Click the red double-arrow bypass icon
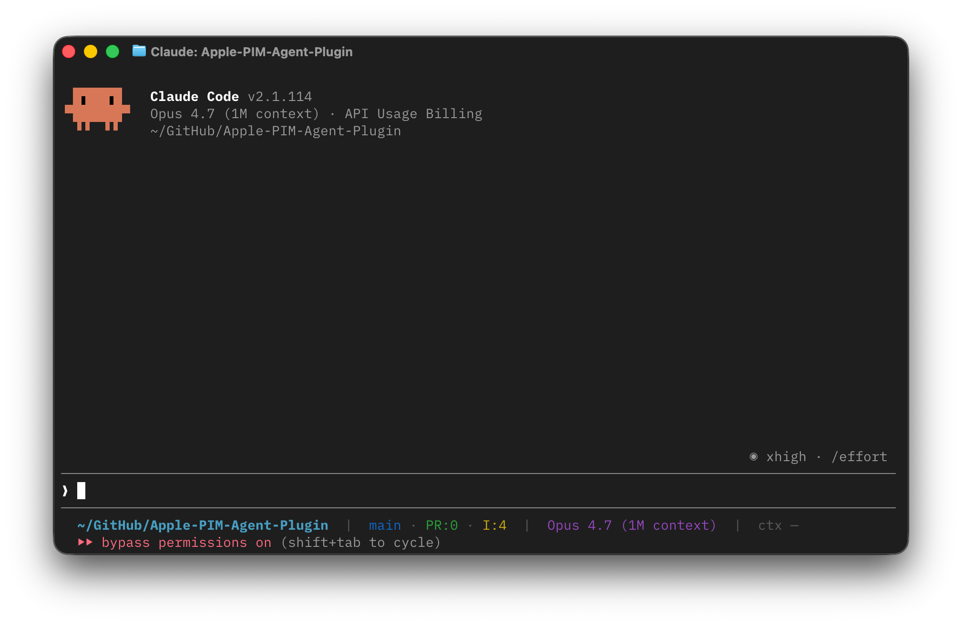The image size is (962, 625). pos(85,542)
